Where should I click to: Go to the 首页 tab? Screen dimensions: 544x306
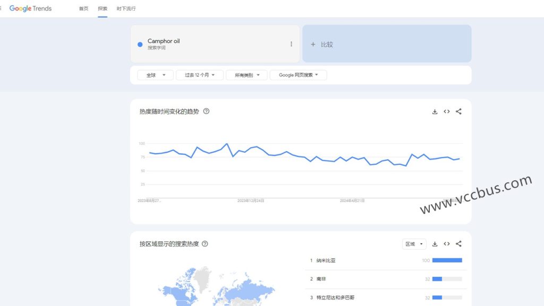click(83, 8)
